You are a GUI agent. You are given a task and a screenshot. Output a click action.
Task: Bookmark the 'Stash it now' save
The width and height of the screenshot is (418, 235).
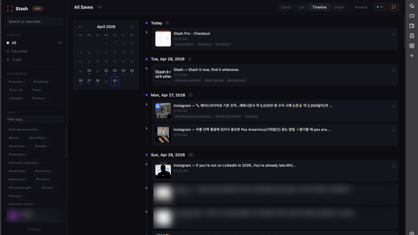point(394,70)
